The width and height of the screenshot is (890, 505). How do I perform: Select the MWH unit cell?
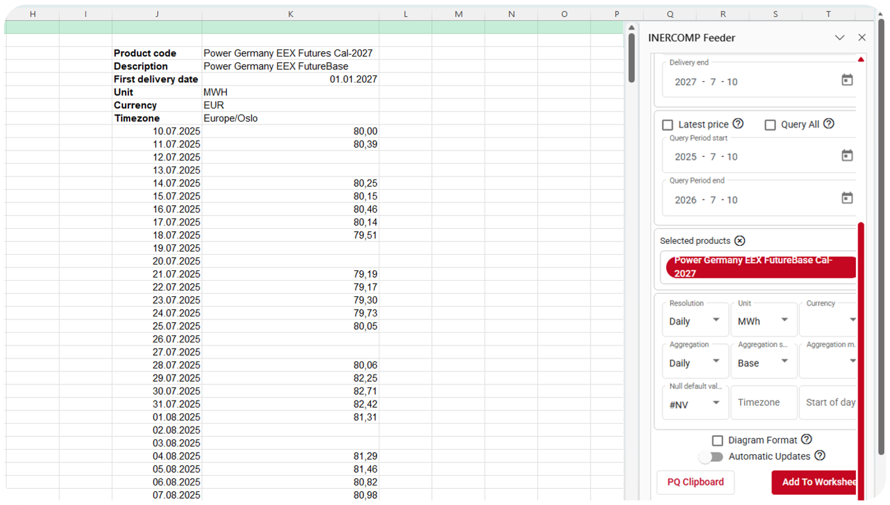290,92
